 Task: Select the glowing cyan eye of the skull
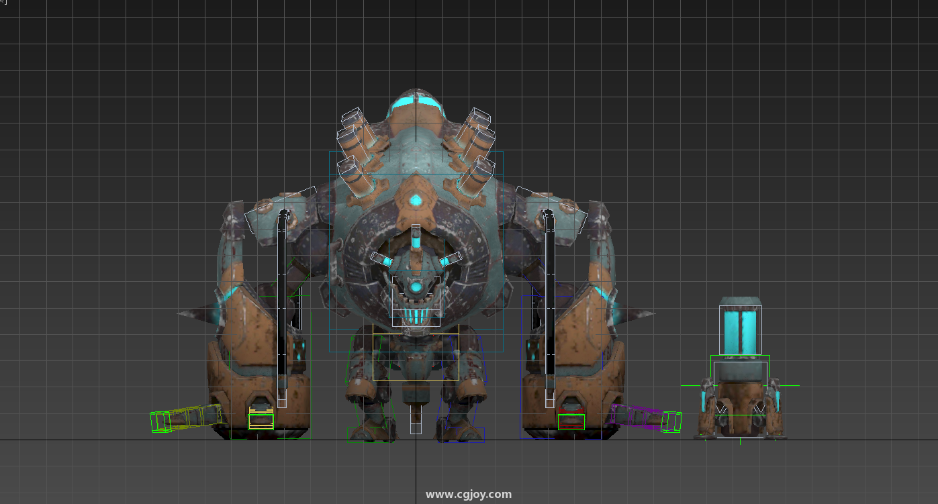[x=416, y=287]
